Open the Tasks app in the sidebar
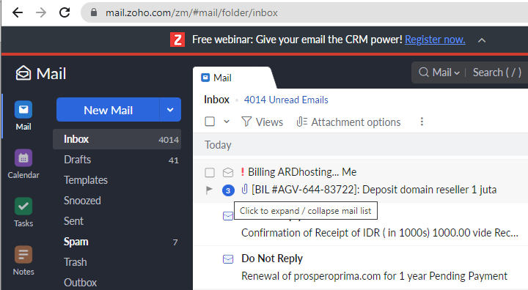This screenshot has height=290, width=528. [23, 212]
